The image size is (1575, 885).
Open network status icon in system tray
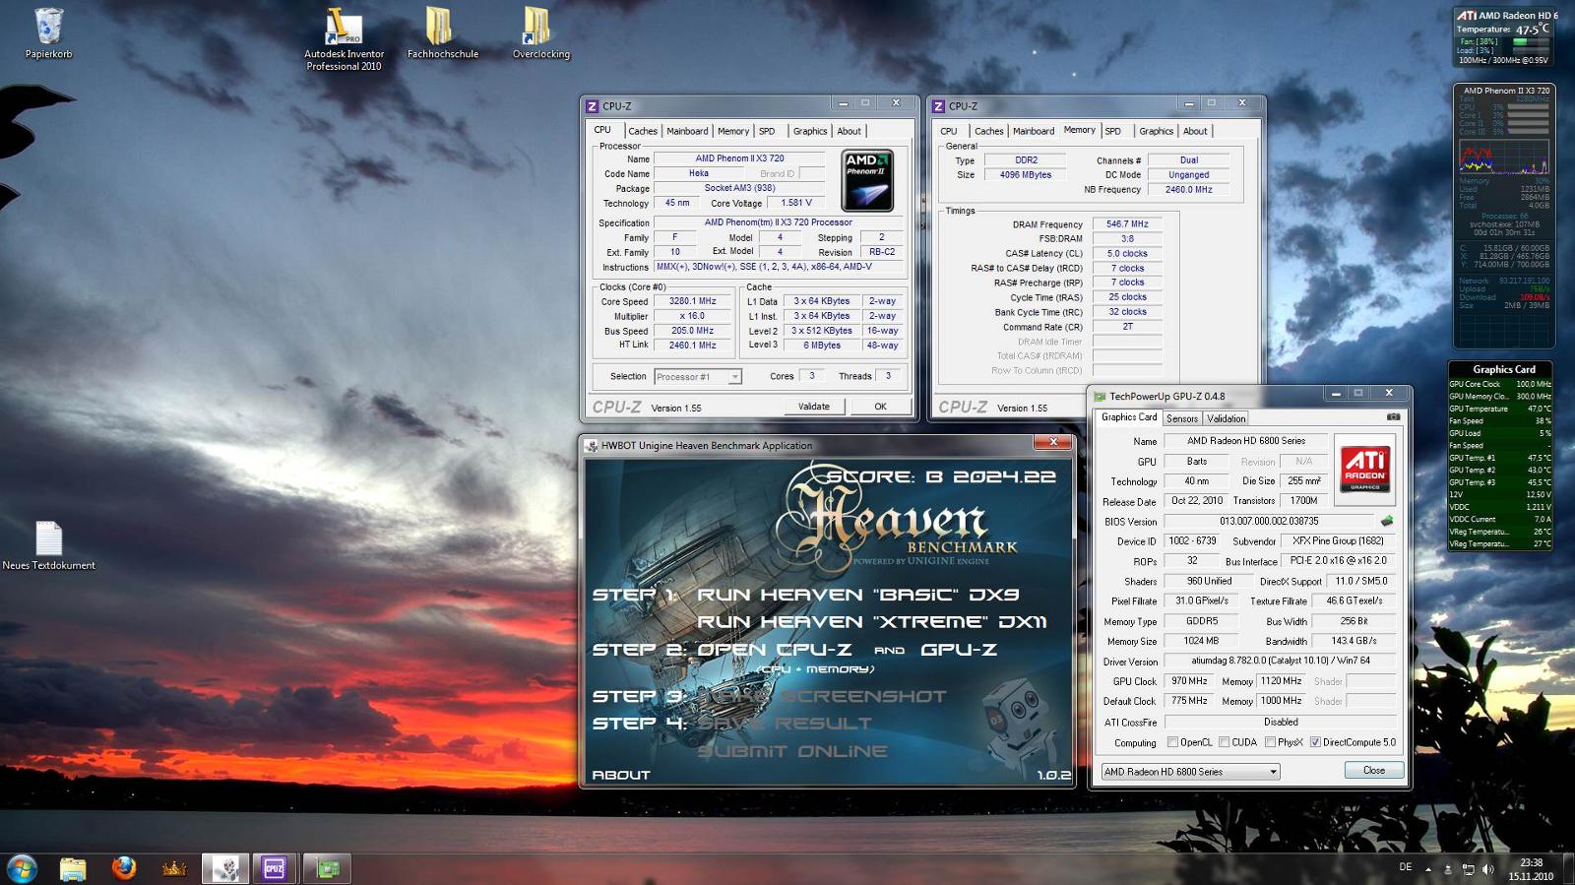tap(1468, 869)
